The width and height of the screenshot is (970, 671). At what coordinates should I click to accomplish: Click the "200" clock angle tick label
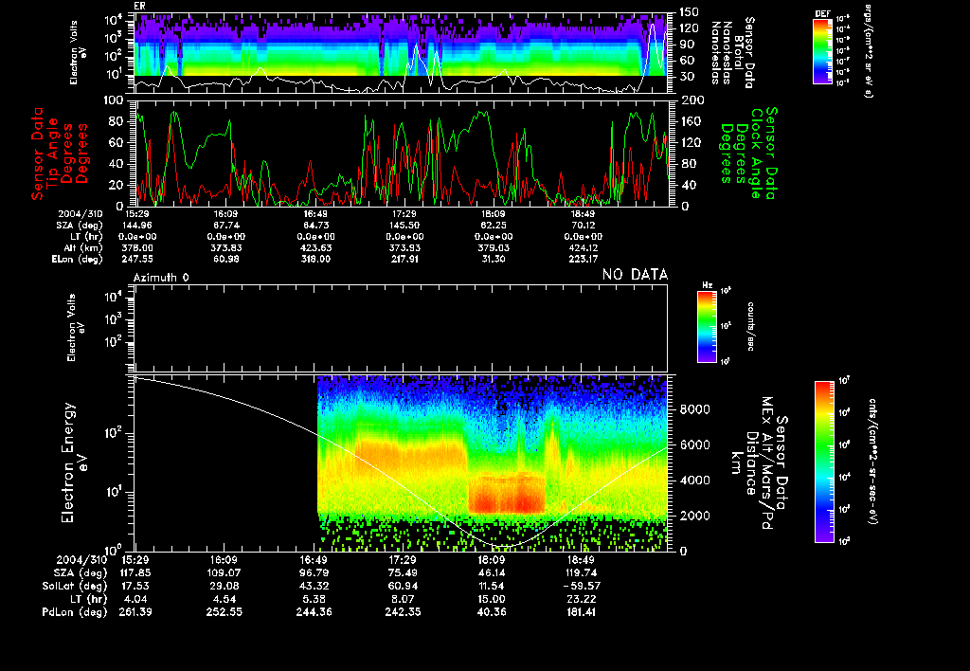[692, 100]
